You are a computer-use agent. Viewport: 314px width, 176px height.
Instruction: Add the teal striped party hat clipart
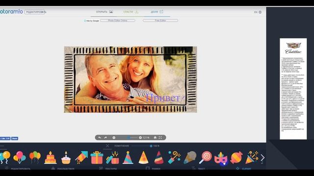tap(128, 157)
